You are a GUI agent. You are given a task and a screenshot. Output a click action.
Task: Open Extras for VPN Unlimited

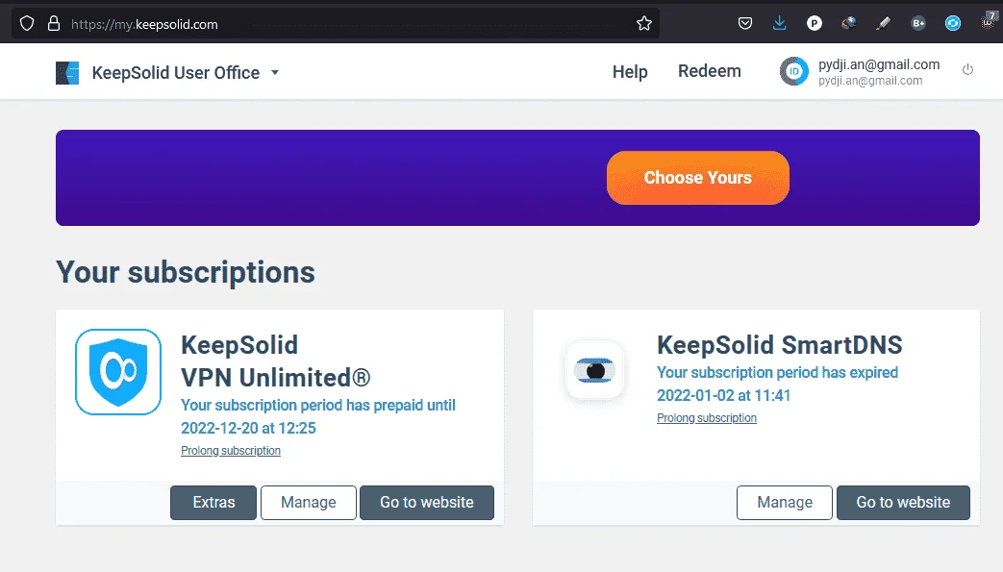pos(213,502)
